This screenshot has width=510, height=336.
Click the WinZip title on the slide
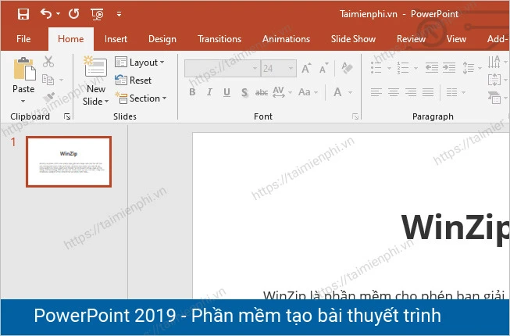coord(455,227)
